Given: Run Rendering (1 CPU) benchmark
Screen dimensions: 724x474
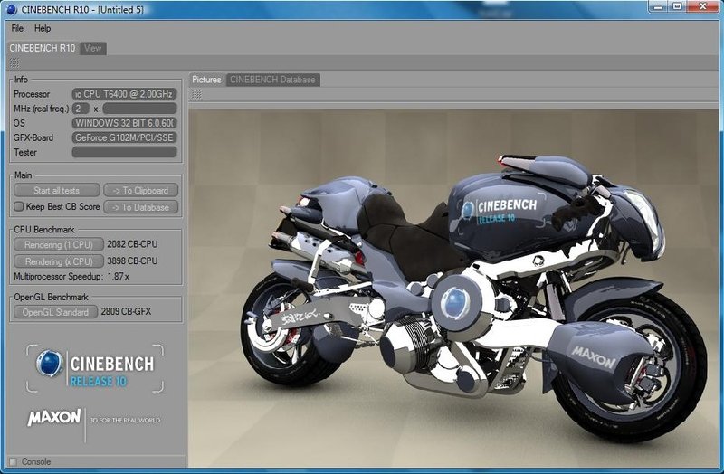Looking at the screenshot, I should (59, 244).
